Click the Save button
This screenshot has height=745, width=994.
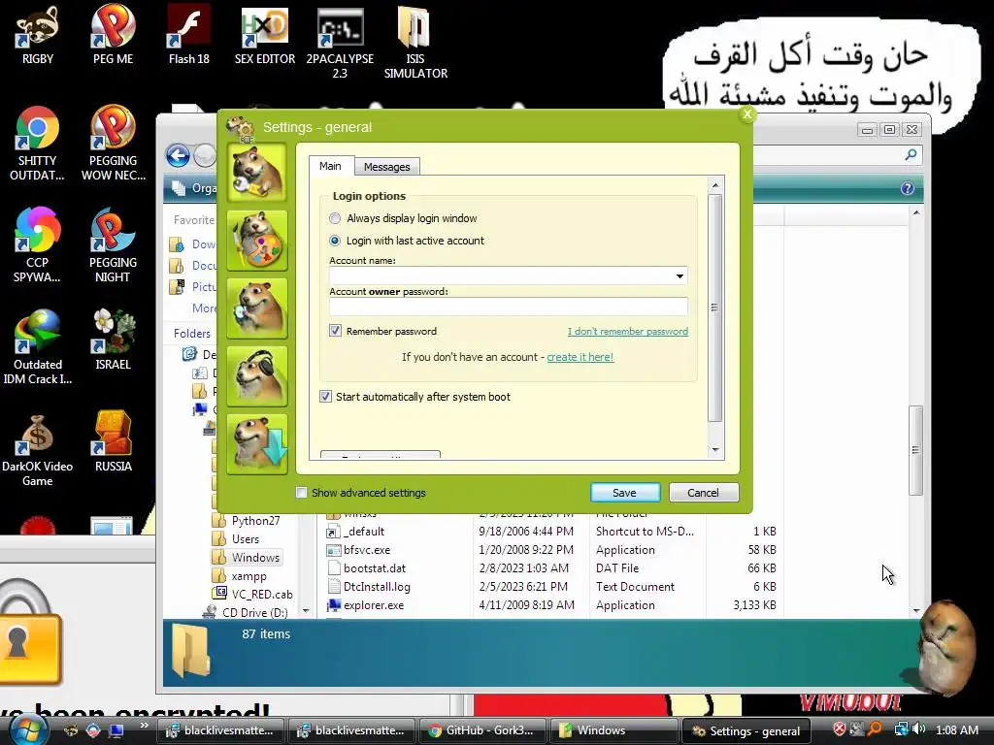click(624, 492)
